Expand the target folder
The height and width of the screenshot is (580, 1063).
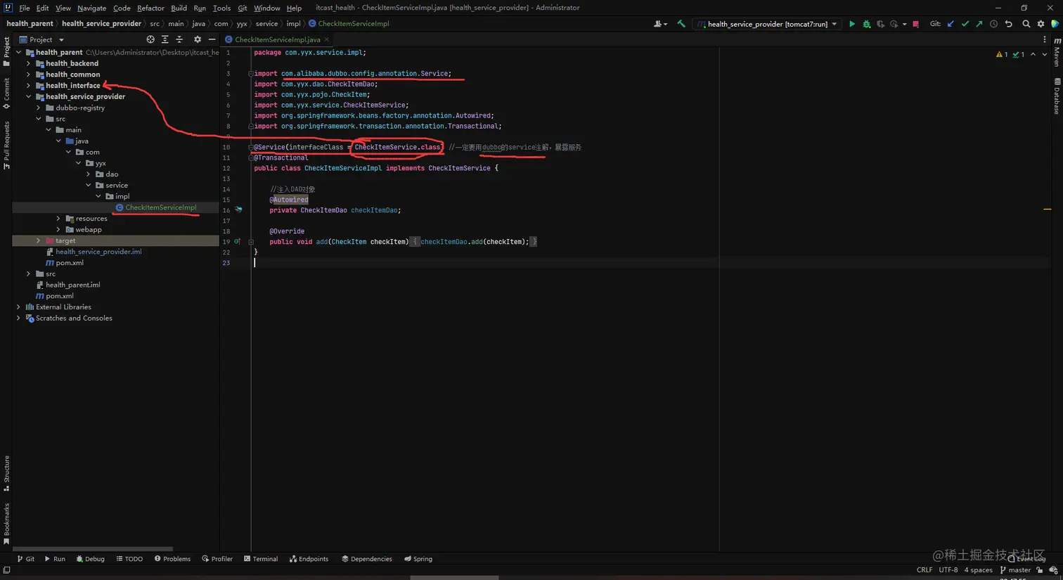coord(39,240)
